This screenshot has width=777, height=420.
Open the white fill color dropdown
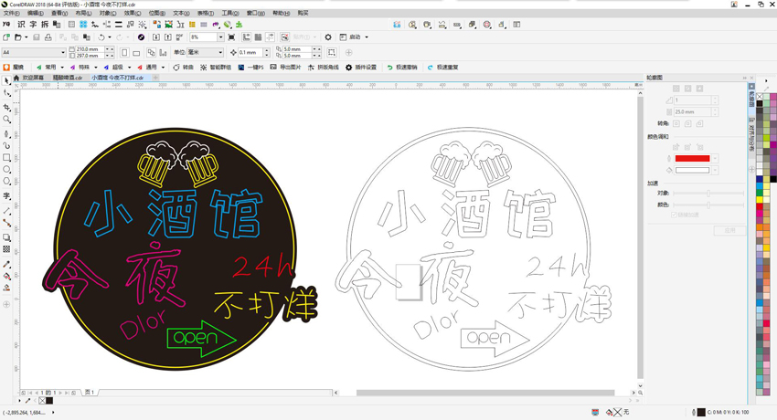pos(715,171)
